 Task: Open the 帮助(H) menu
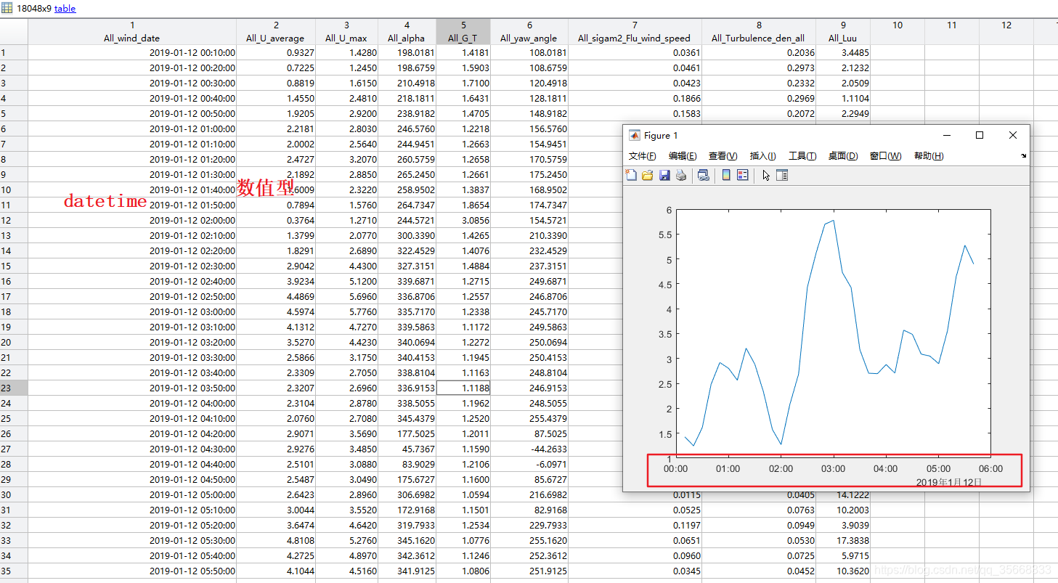[x=929, y=156]
